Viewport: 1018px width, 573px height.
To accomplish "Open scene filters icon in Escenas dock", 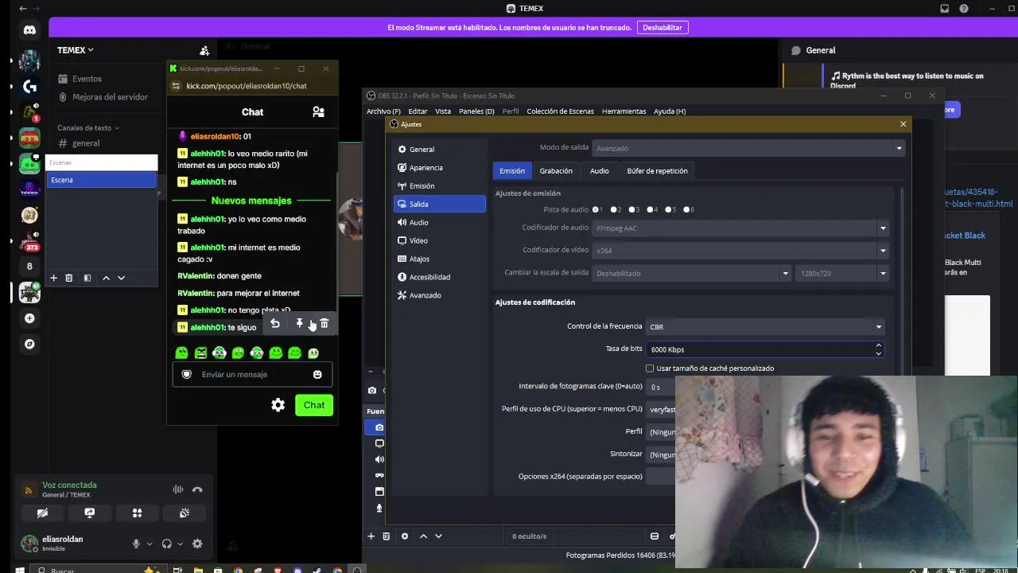I will click(x=87, y=278).
